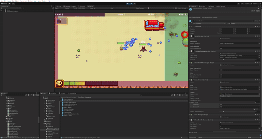
Task: Click the Win Time Seconds input field
Action: point(239,48)
